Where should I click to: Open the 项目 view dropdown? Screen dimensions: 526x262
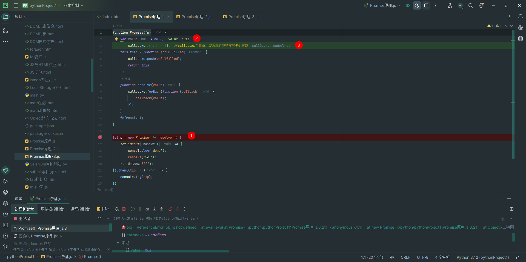(x=21, y=17)
